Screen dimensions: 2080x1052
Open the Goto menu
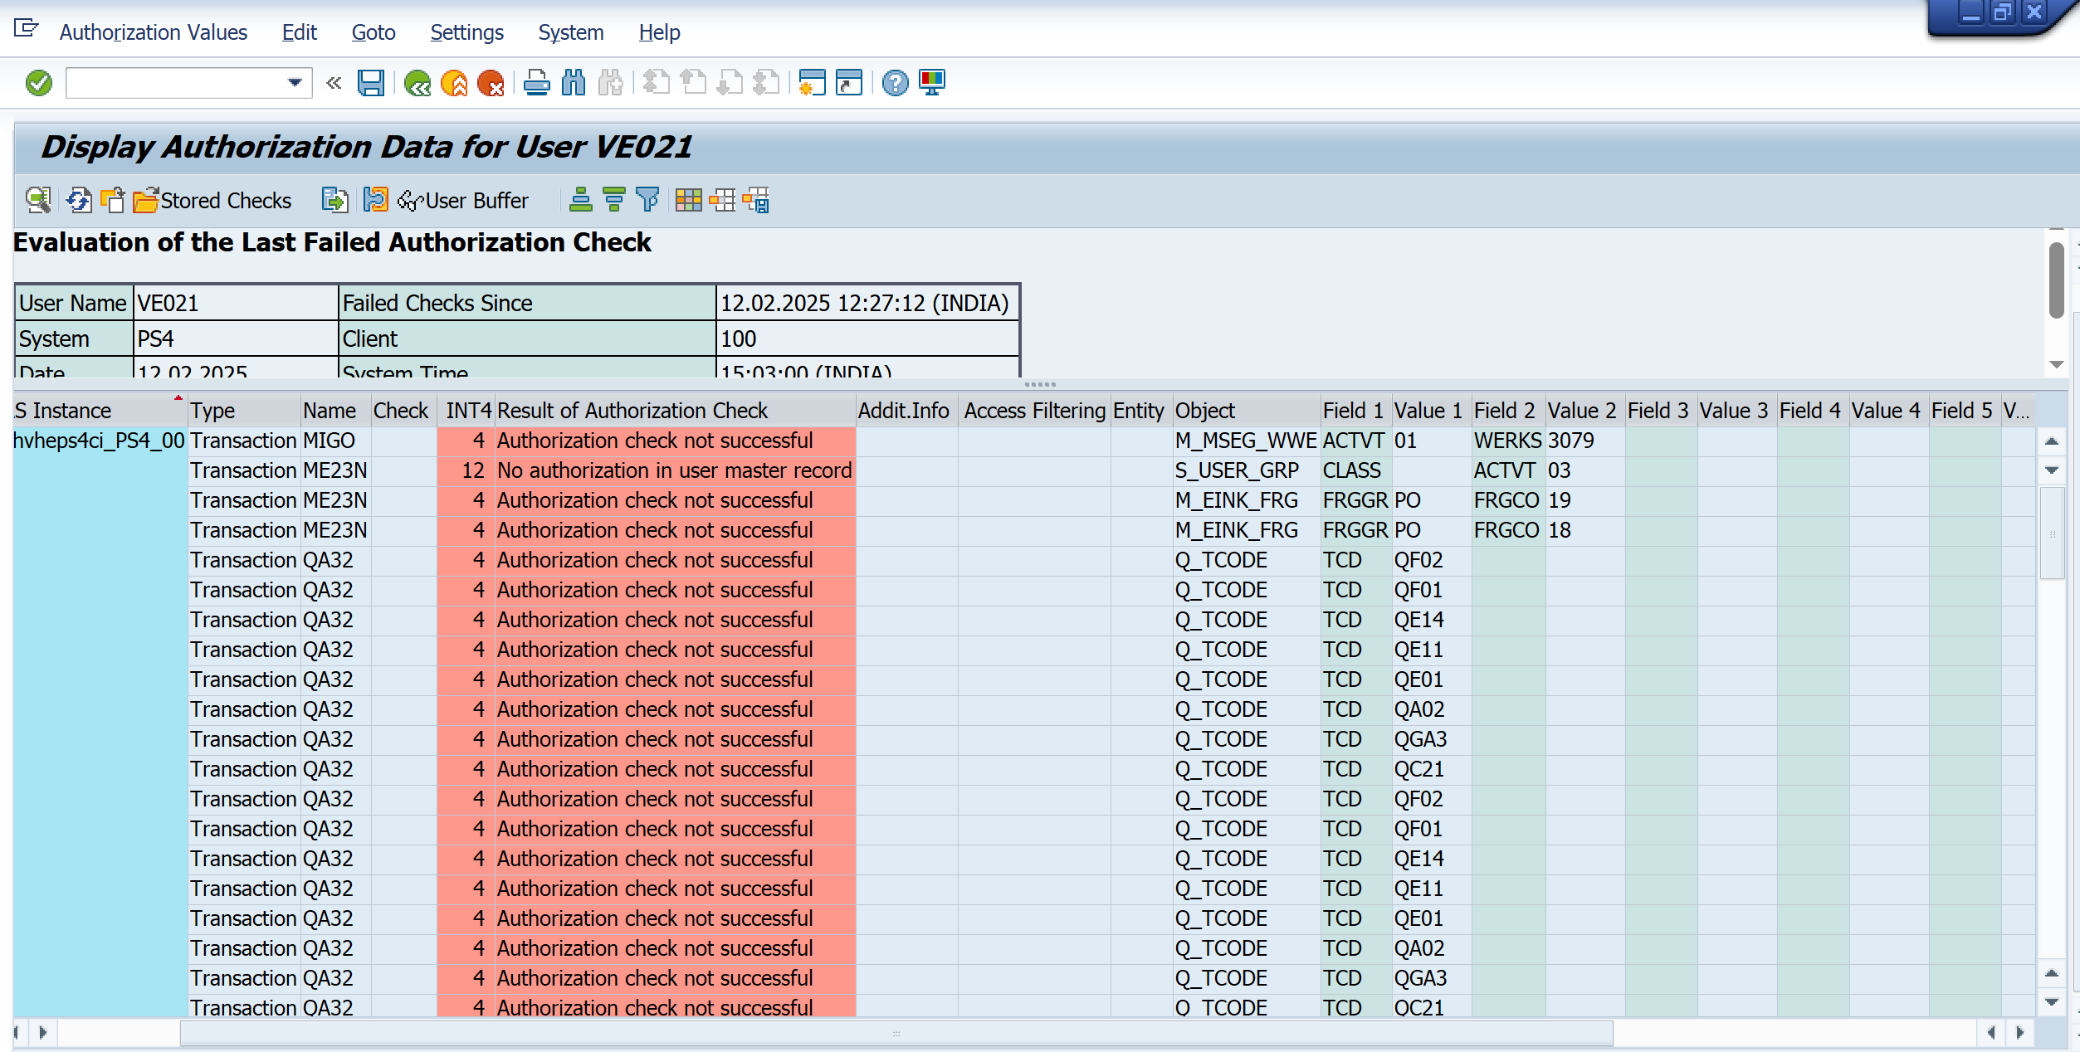pos(373,32)
